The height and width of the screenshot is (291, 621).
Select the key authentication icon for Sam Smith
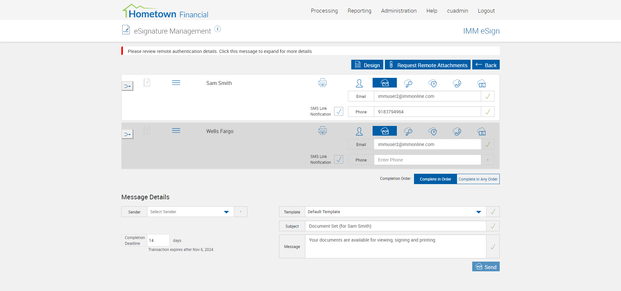tap(408, 83)
